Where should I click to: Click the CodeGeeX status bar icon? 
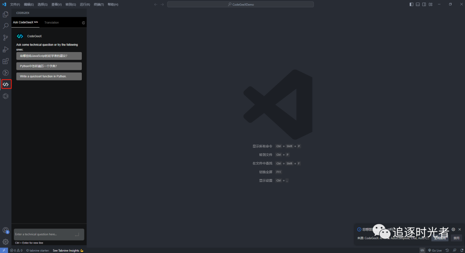click(x=422, y=250)
